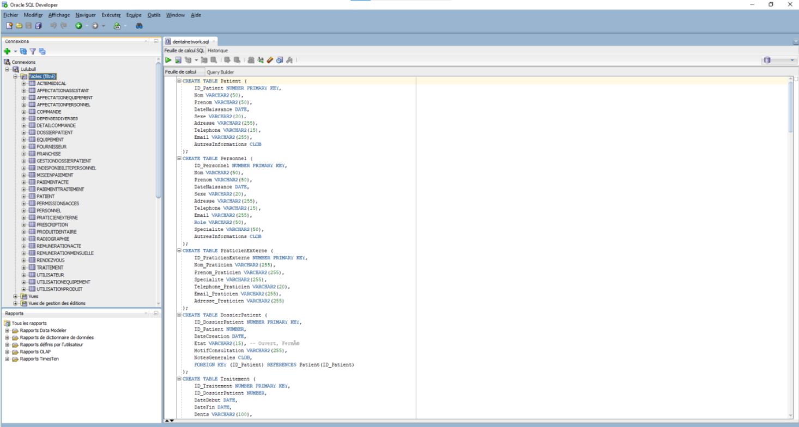The image size is (799, 427).
Task: Open the Outils menu
Action: [x=154, y=15]
